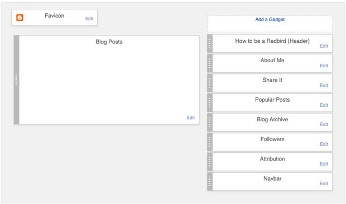Edit the Favicon settings

point(89,19)
